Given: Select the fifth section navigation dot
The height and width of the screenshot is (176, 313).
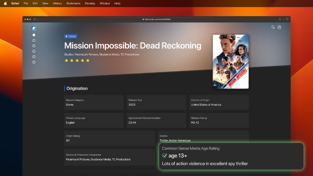Looking at the screenshot, I should tap(34, 57).
